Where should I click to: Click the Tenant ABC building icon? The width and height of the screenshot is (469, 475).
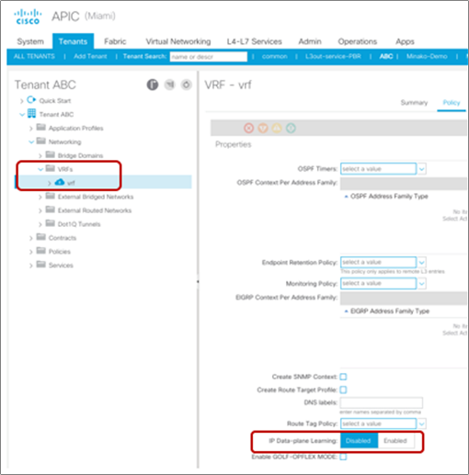tap(31, 114)
